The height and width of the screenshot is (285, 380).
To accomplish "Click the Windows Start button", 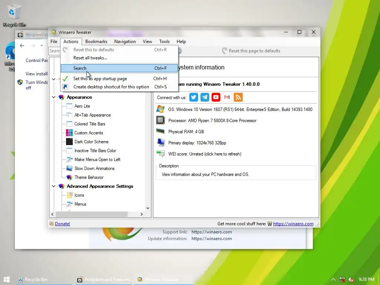I will click(7, 279).
